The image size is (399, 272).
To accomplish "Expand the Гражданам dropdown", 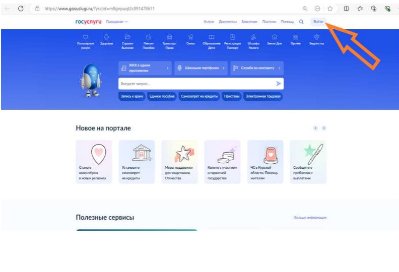I will pos(117,22).
